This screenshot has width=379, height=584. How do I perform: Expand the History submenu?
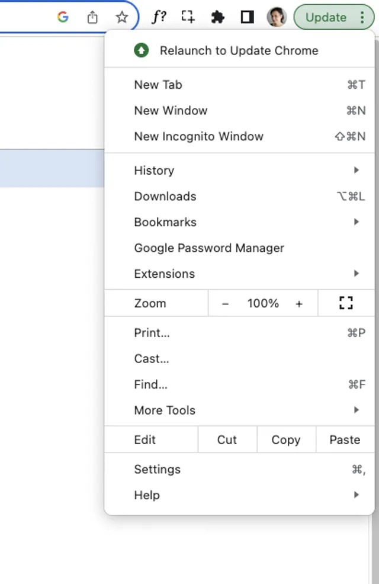[237, 171]
